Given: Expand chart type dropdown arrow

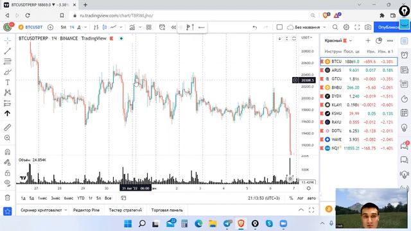Looking at the screenshot, I should pyautogui.click(x=121, y=27).
